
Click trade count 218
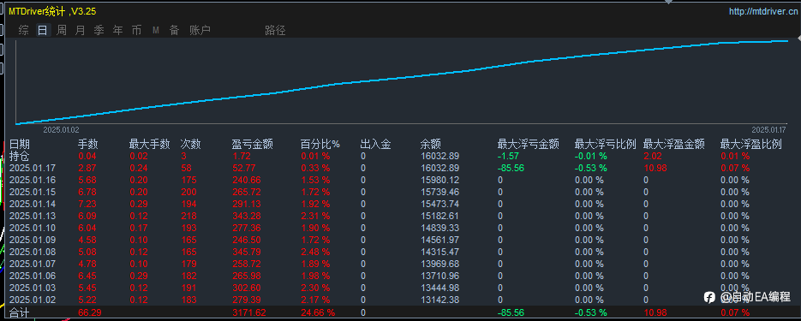pos(188,216)
